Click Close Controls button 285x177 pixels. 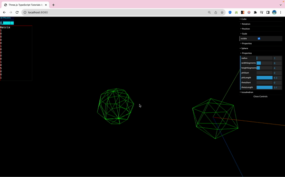click(x=260, y=97)
